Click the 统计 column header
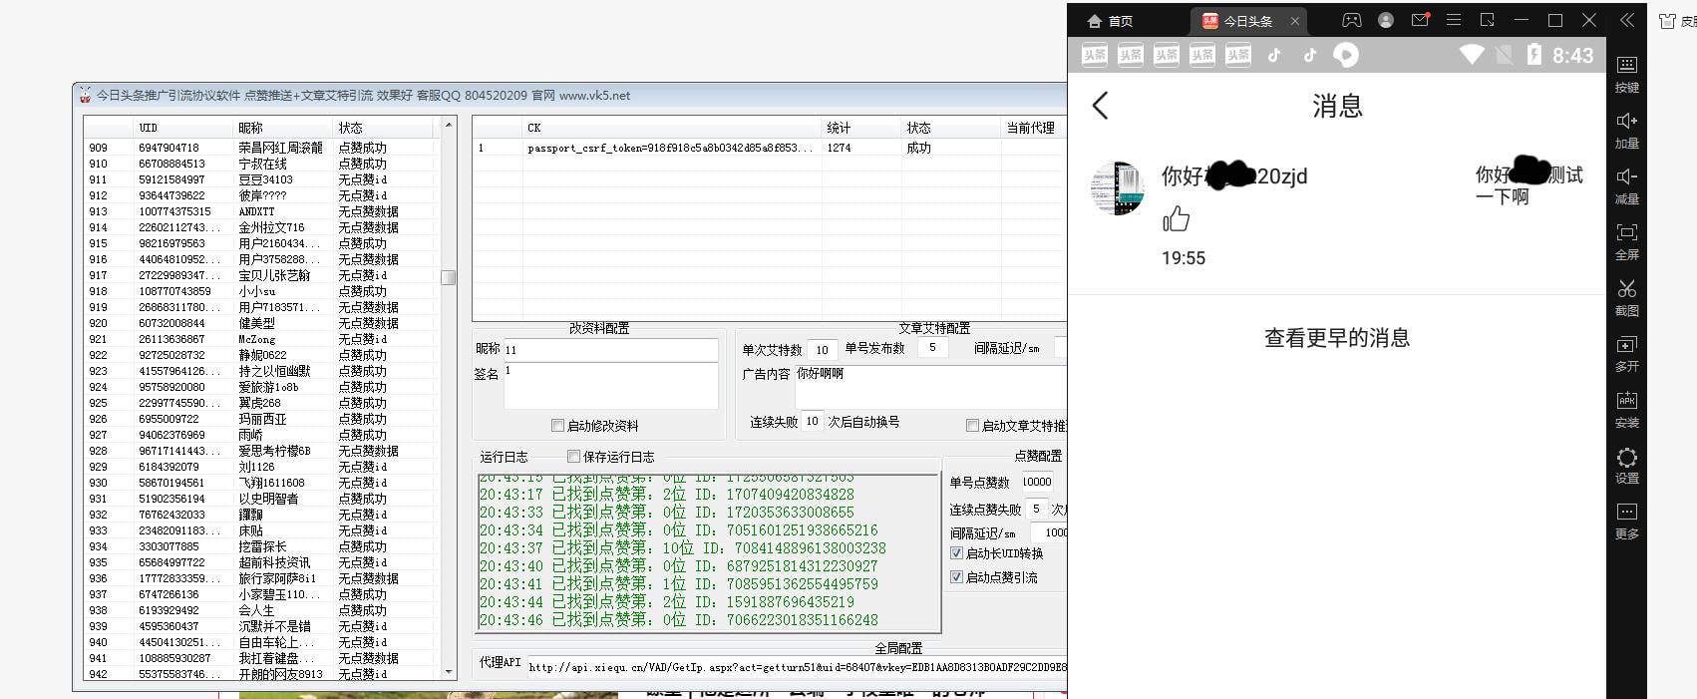Image resolution: width=1697 pixels, height=699 pixels. [861, 128]
